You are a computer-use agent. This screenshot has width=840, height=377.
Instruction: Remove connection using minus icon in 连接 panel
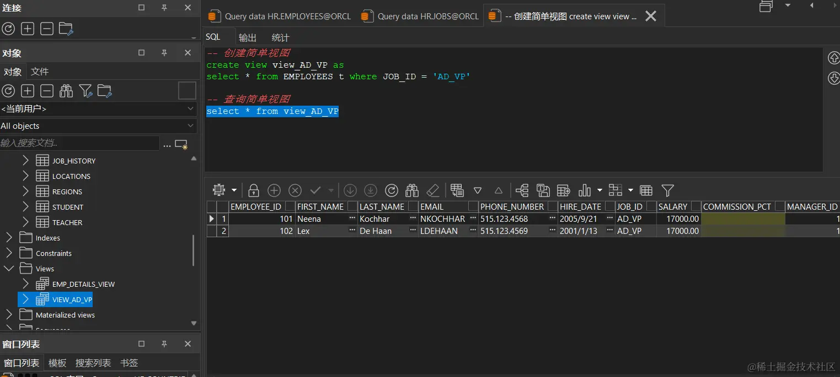coord(47,29)
